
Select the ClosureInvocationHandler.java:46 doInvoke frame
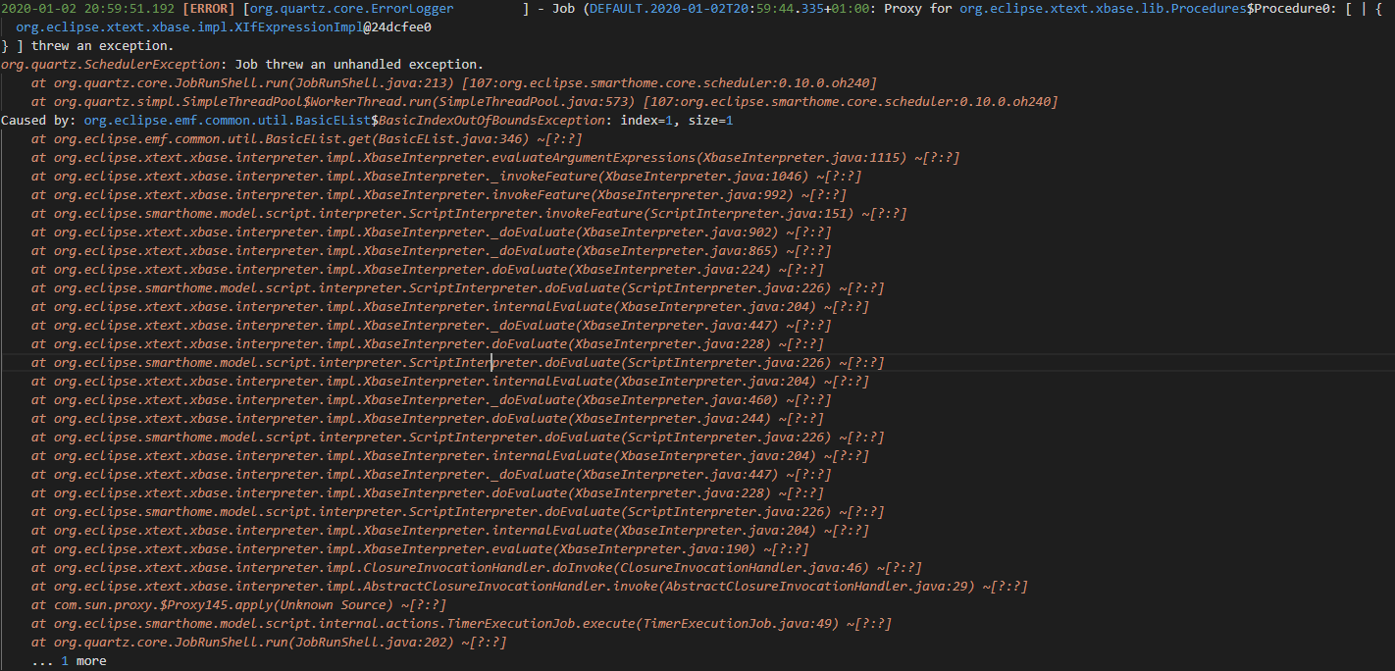tap(477, 568)
